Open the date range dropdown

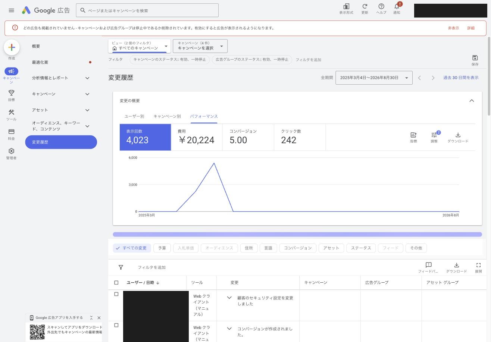(x=374, y=78)
